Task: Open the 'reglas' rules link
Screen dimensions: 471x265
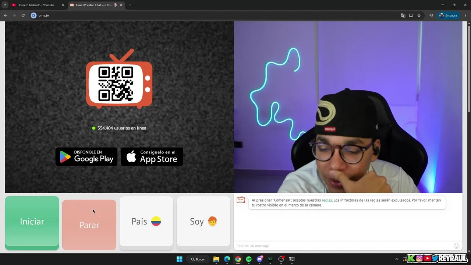Action: coord(327,200)
